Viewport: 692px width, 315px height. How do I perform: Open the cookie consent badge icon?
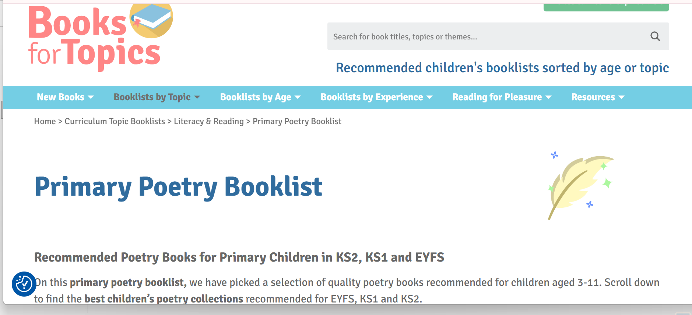point(24,284)
